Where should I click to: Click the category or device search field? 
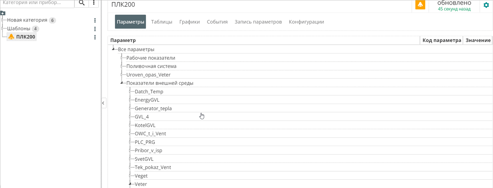click(x=38, y=3)
